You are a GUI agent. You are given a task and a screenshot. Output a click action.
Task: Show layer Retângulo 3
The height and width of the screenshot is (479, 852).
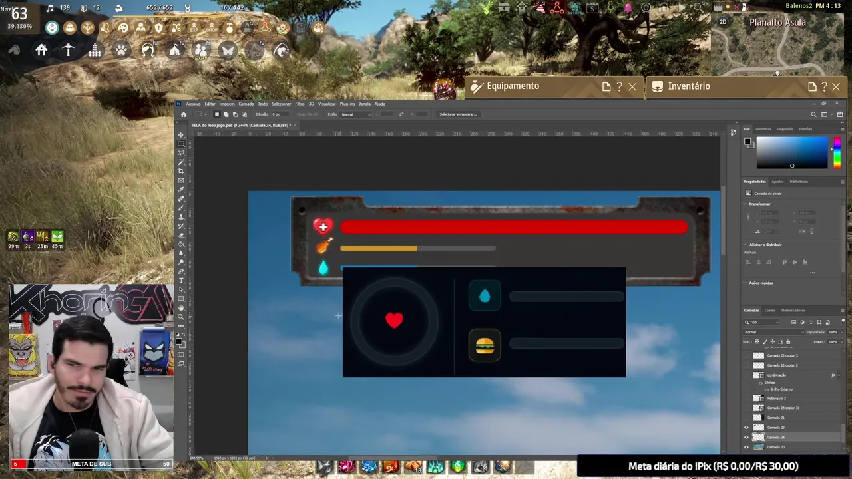(x=746, y=398)
